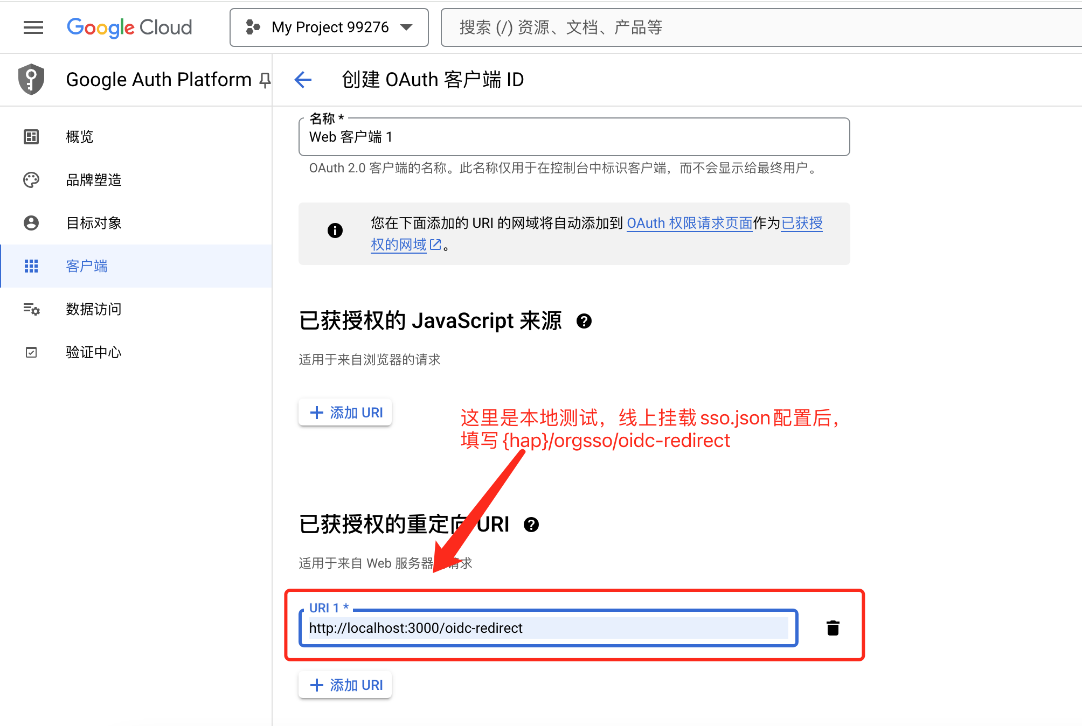This screenshot has width=1082, height=726.
Task: Add a URI under 重定向 URI
Action: (345, 685)
